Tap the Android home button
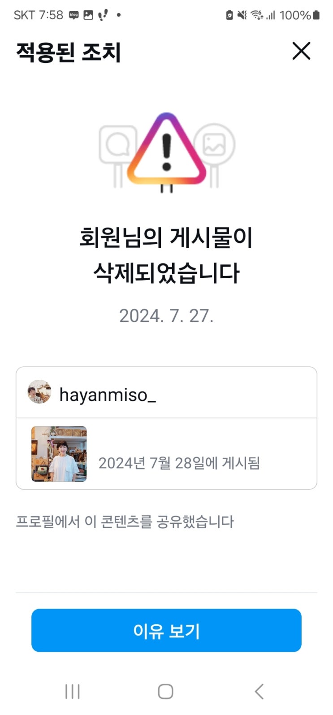This screenshot has width=333, height=715. tap(165, 692)
